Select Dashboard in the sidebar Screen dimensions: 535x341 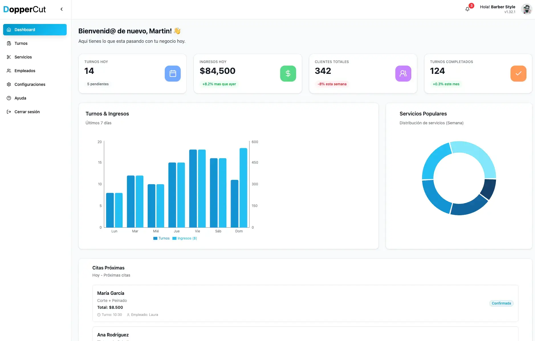click(25, 30)
